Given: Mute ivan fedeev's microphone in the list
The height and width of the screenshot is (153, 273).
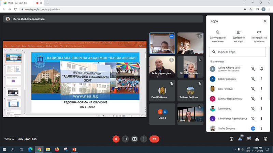Looking at the screenshot, I should point(253,108).
